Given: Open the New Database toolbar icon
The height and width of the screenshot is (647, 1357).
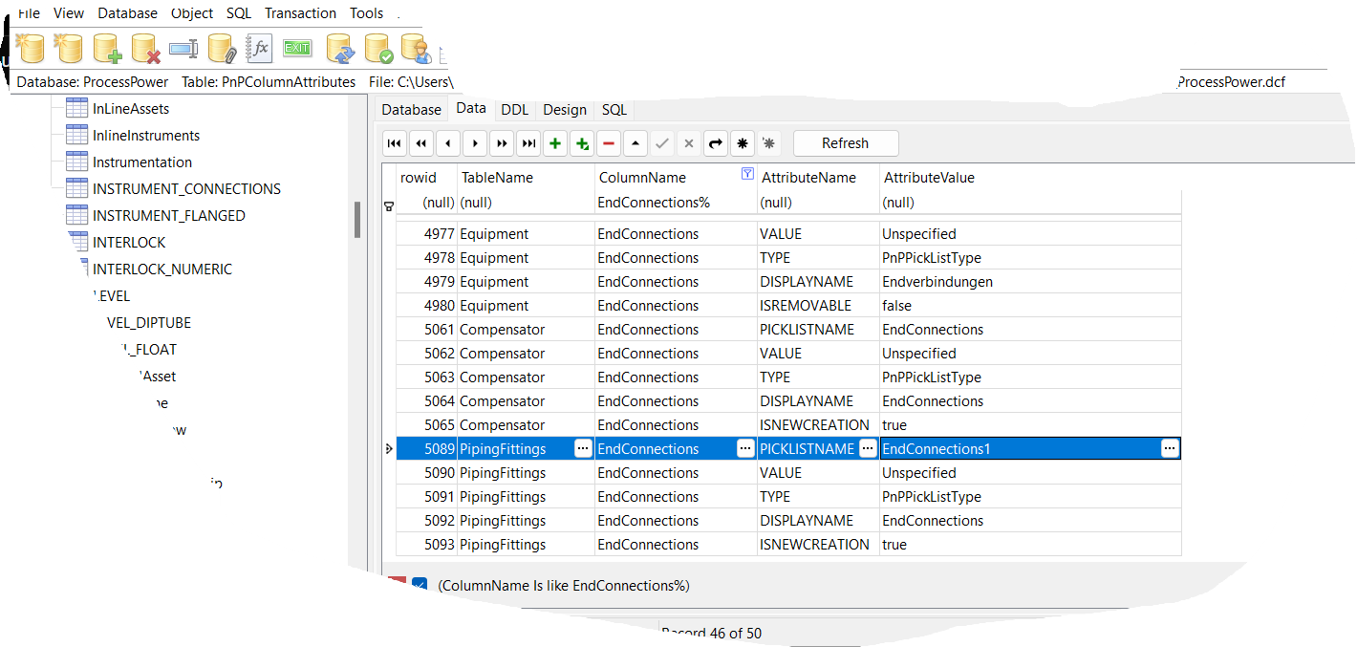Looking at the screenshot, I should (30, 48).
